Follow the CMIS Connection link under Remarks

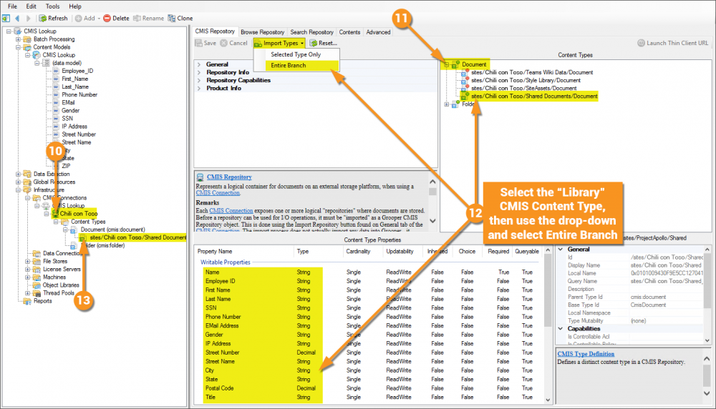tap(231, 211)
